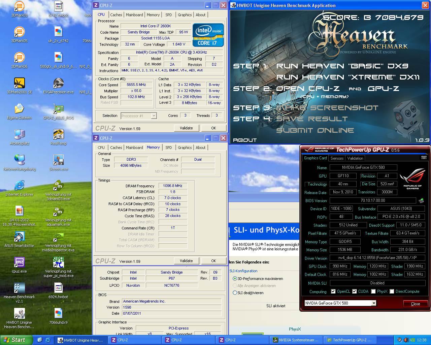Click ABOUT in HWBOT Heaven window
The height and width of the screenshot is (345, 431).
click(245, 140)
